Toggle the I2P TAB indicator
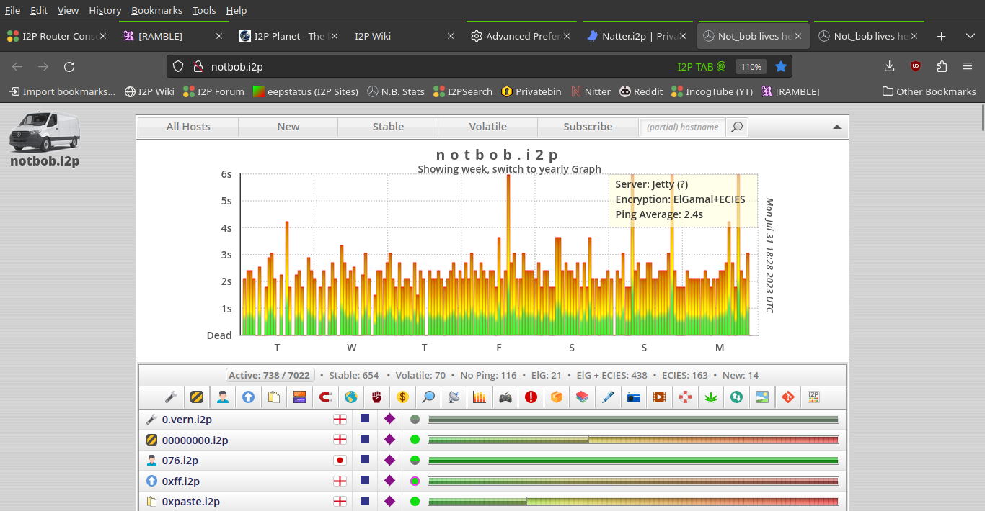This screenshot has height=511, width=985. (x=701, y=67)
